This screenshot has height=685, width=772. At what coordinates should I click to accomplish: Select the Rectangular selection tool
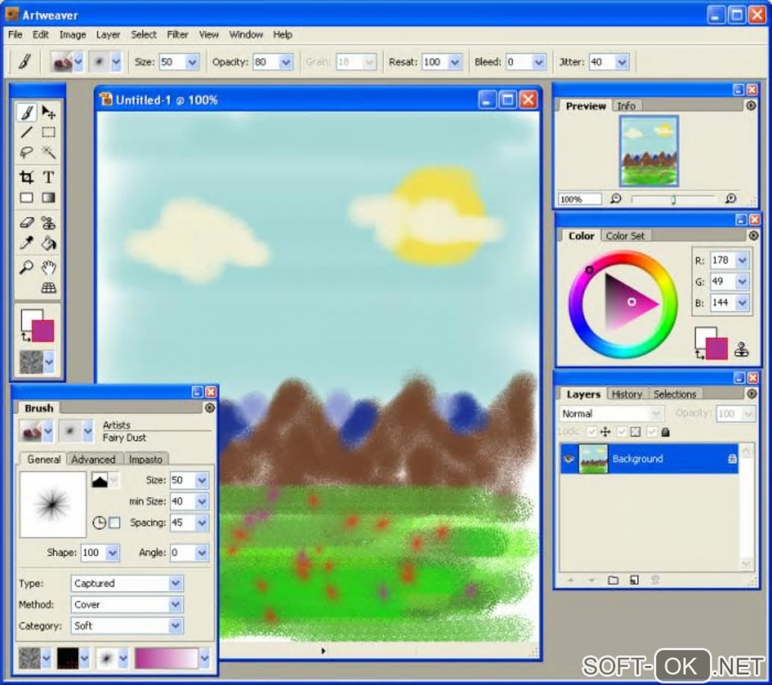point(48,132)
